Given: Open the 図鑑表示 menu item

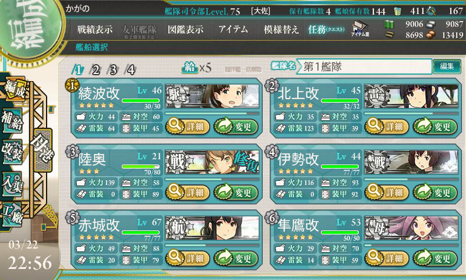Looking at the screenshot, I should [185, 29].
